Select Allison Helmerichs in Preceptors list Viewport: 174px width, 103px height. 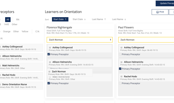tap(21, 57)
